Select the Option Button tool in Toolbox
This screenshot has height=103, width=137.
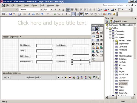pyautogui.click(x=101, y=36)
